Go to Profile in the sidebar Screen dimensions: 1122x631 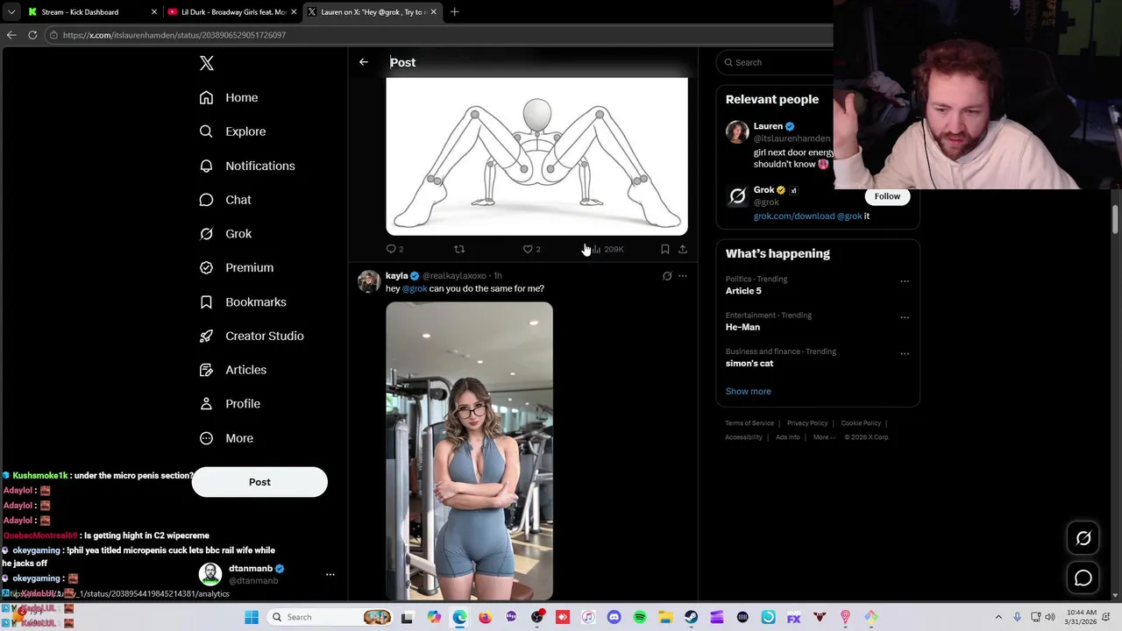230,404
